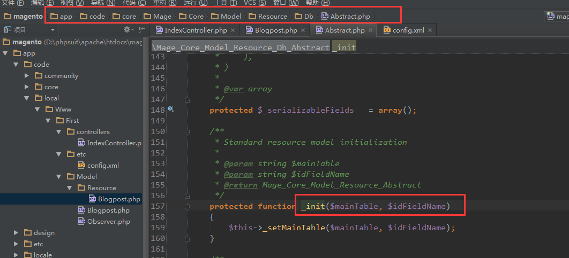Fold the _init function at line 157
The width and height of the screenshot is (569, 258).
pyautogui.click(x=187, y=207)
